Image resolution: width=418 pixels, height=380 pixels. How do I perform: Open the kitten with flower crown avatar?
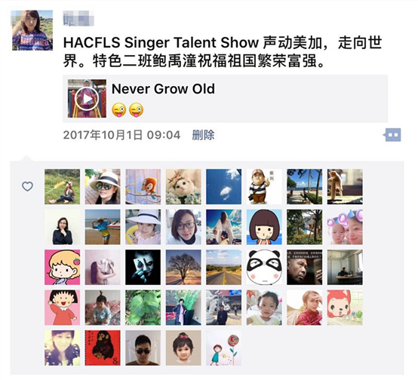pyautogui.click(x=183, y=186)
